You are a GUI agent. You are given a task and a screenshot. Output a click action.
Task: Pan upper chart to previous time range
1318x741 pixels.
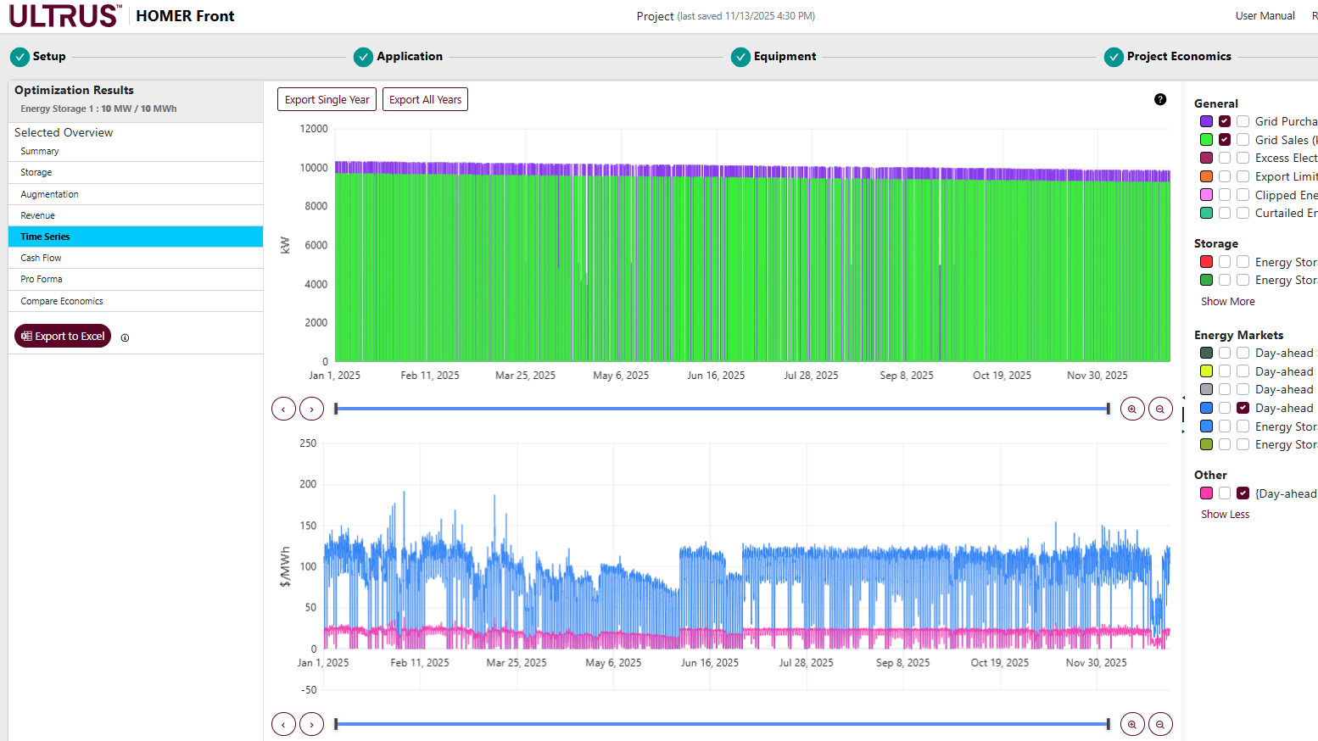[x=283, y=409]
